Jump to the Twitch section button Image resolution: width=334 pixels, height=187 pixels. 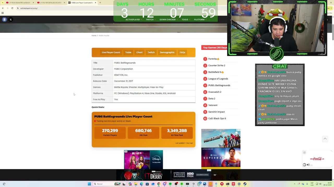click(151, 52)
